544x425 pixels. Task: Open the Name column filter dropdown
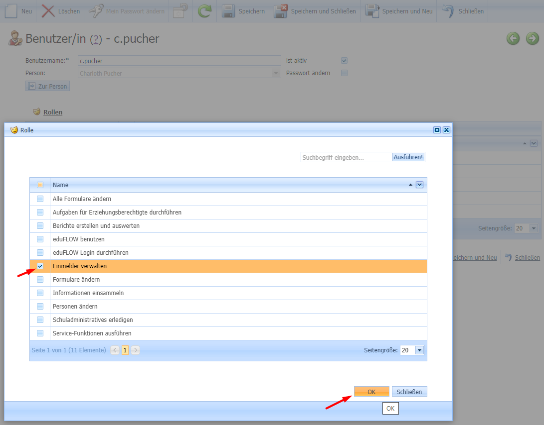coord(419,185)
